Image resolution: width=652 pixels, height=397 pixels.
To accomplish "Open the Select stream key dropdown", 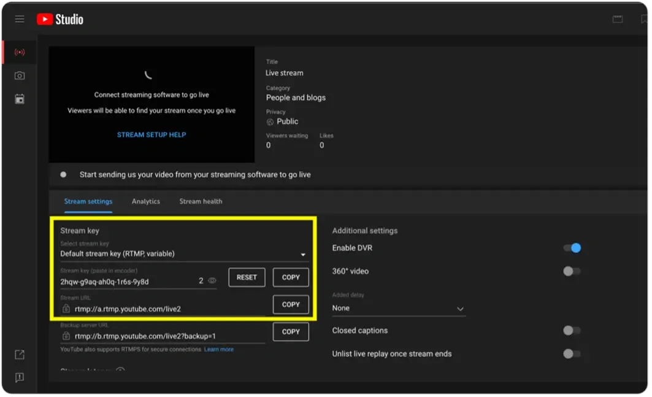I will (x=184, y=254).
